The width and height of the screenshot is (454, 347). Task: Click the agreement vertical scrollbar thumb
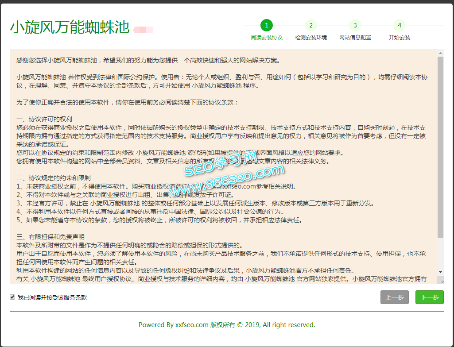point(440,147)
